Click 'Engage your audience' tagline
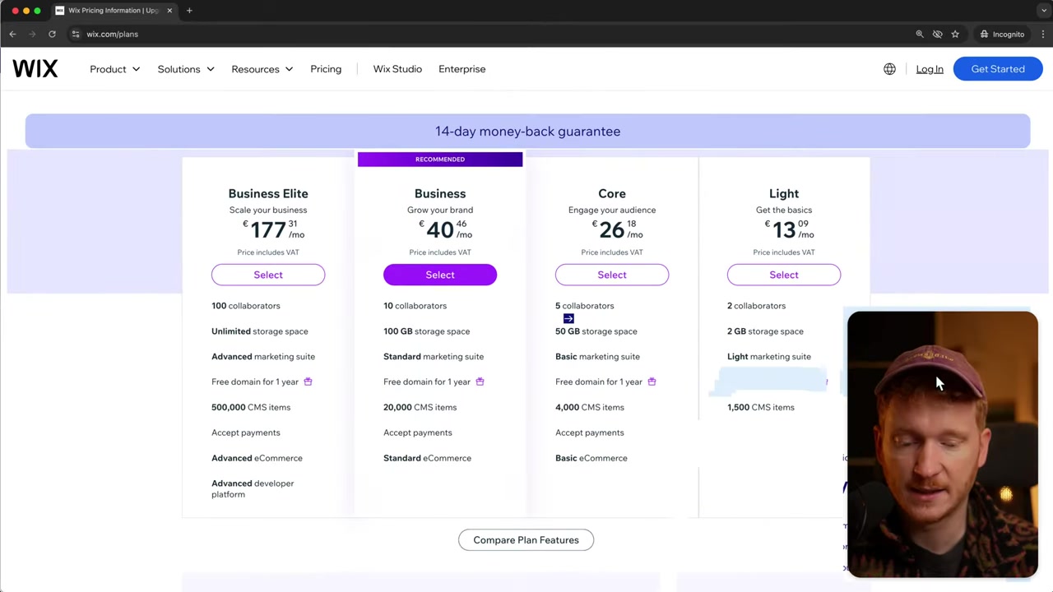Viewport: 1053px width, 592px height. (612, 210)
